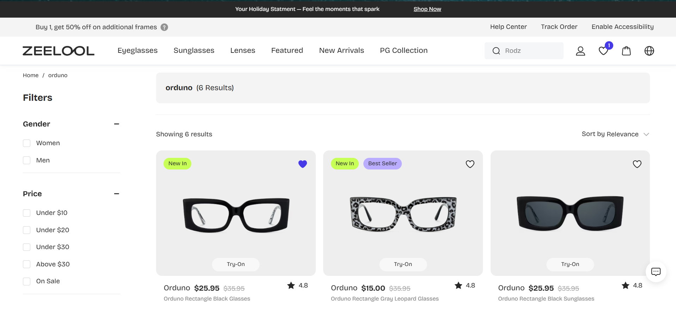Enable the On Sale filter checkbox

[x=27, y=281]
